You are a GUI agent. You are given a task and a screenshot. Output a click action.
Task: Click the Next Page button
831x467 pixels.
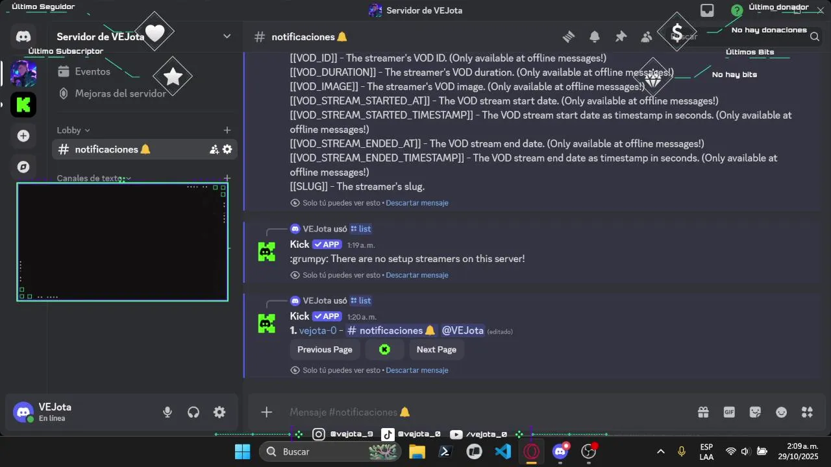tap(436, 350)
